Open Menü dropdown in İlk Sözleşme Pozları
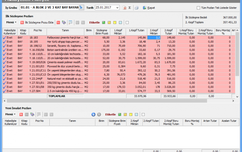The width and height of the screenshot is (242, 152). pos(11,22)
